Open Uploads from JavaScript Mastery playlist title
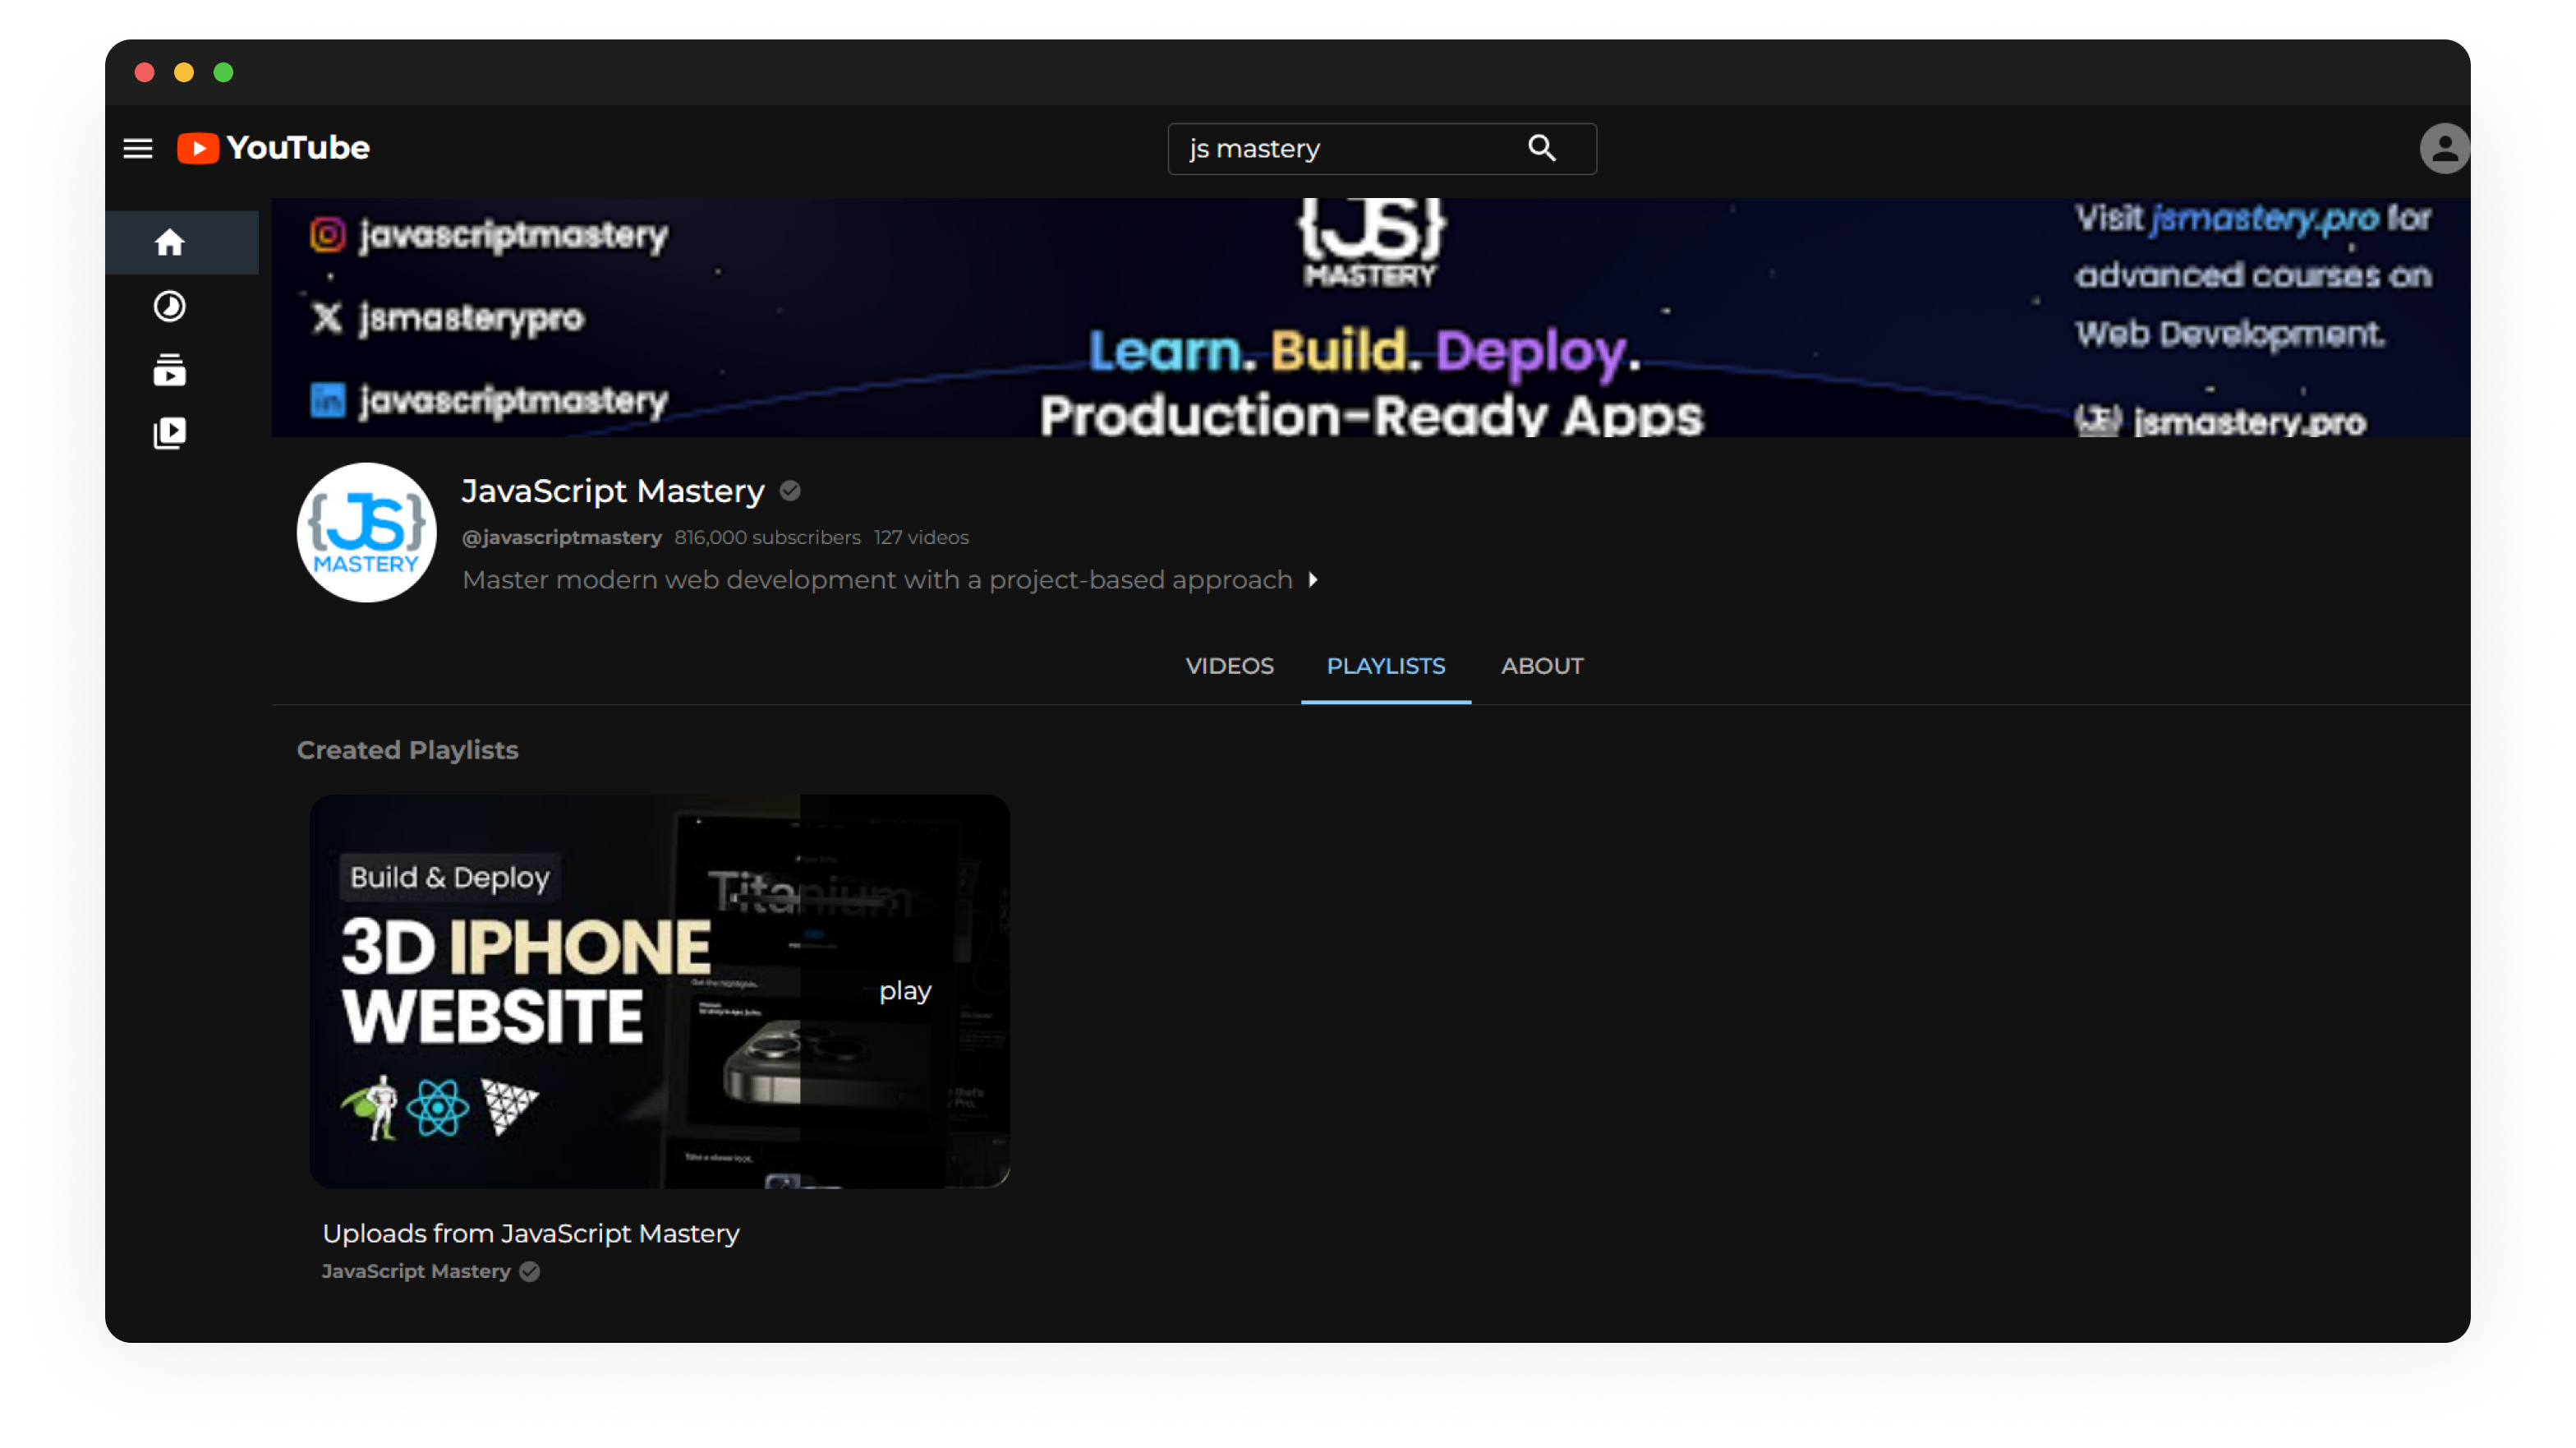 pos(531,1234)
